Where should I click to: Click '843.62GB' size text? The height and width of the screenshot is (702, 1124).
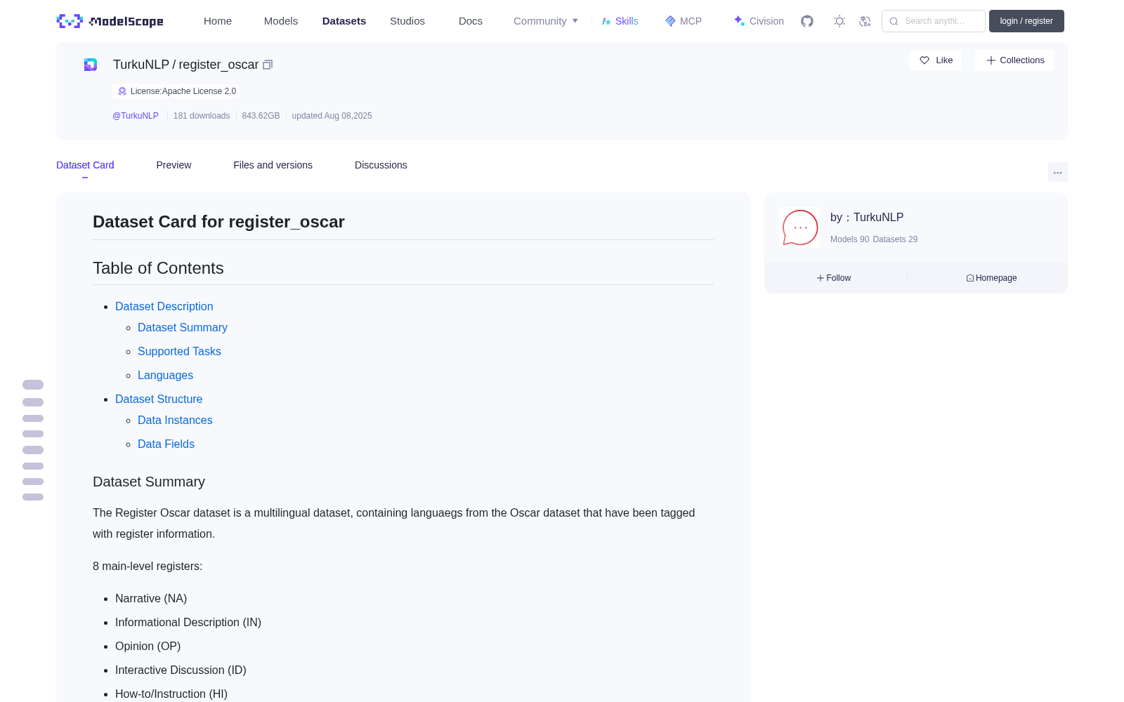coord(261,116)
